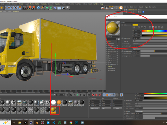Screen dimensions: 167x125
Task: Click the yellow Color swatch
Action: [135, 25]
